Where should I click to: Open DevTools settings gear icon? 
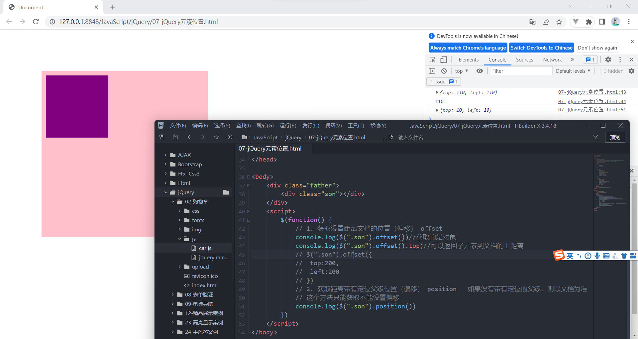click(608, 59)
